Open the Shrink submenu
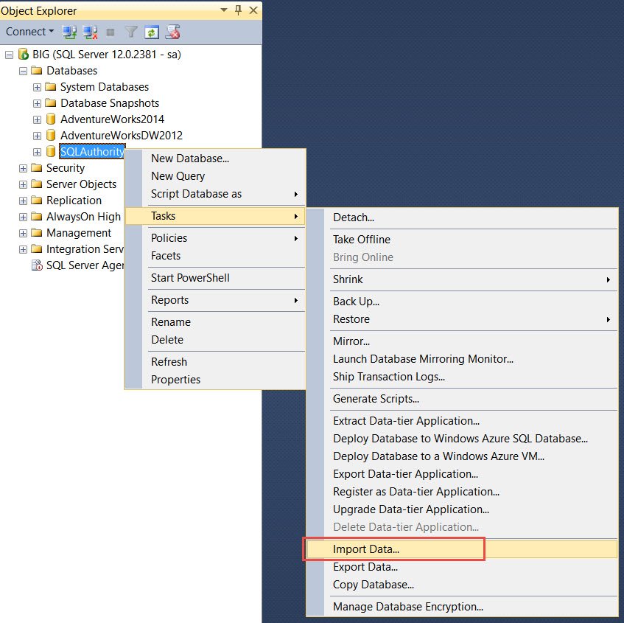Viewport: 624px width, 623px height. (x=462, y=279)
